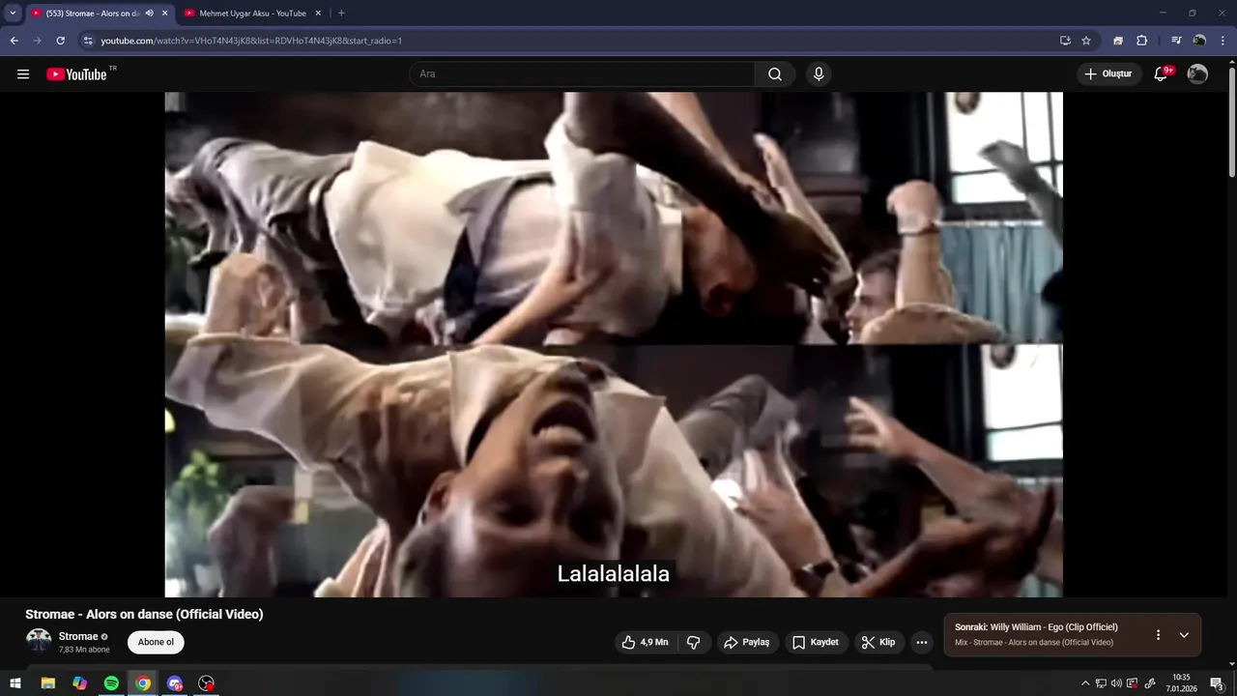Open Windows Start menu

pyautogui.click(x=15, y=683)
